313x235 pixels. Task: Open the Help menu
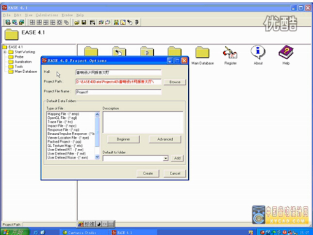point(80,15)
